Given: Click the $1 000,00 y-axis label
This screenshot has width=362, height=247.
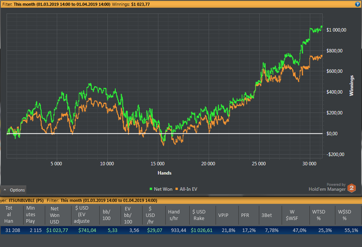Looking at the screenshot, I should (336, 30).
